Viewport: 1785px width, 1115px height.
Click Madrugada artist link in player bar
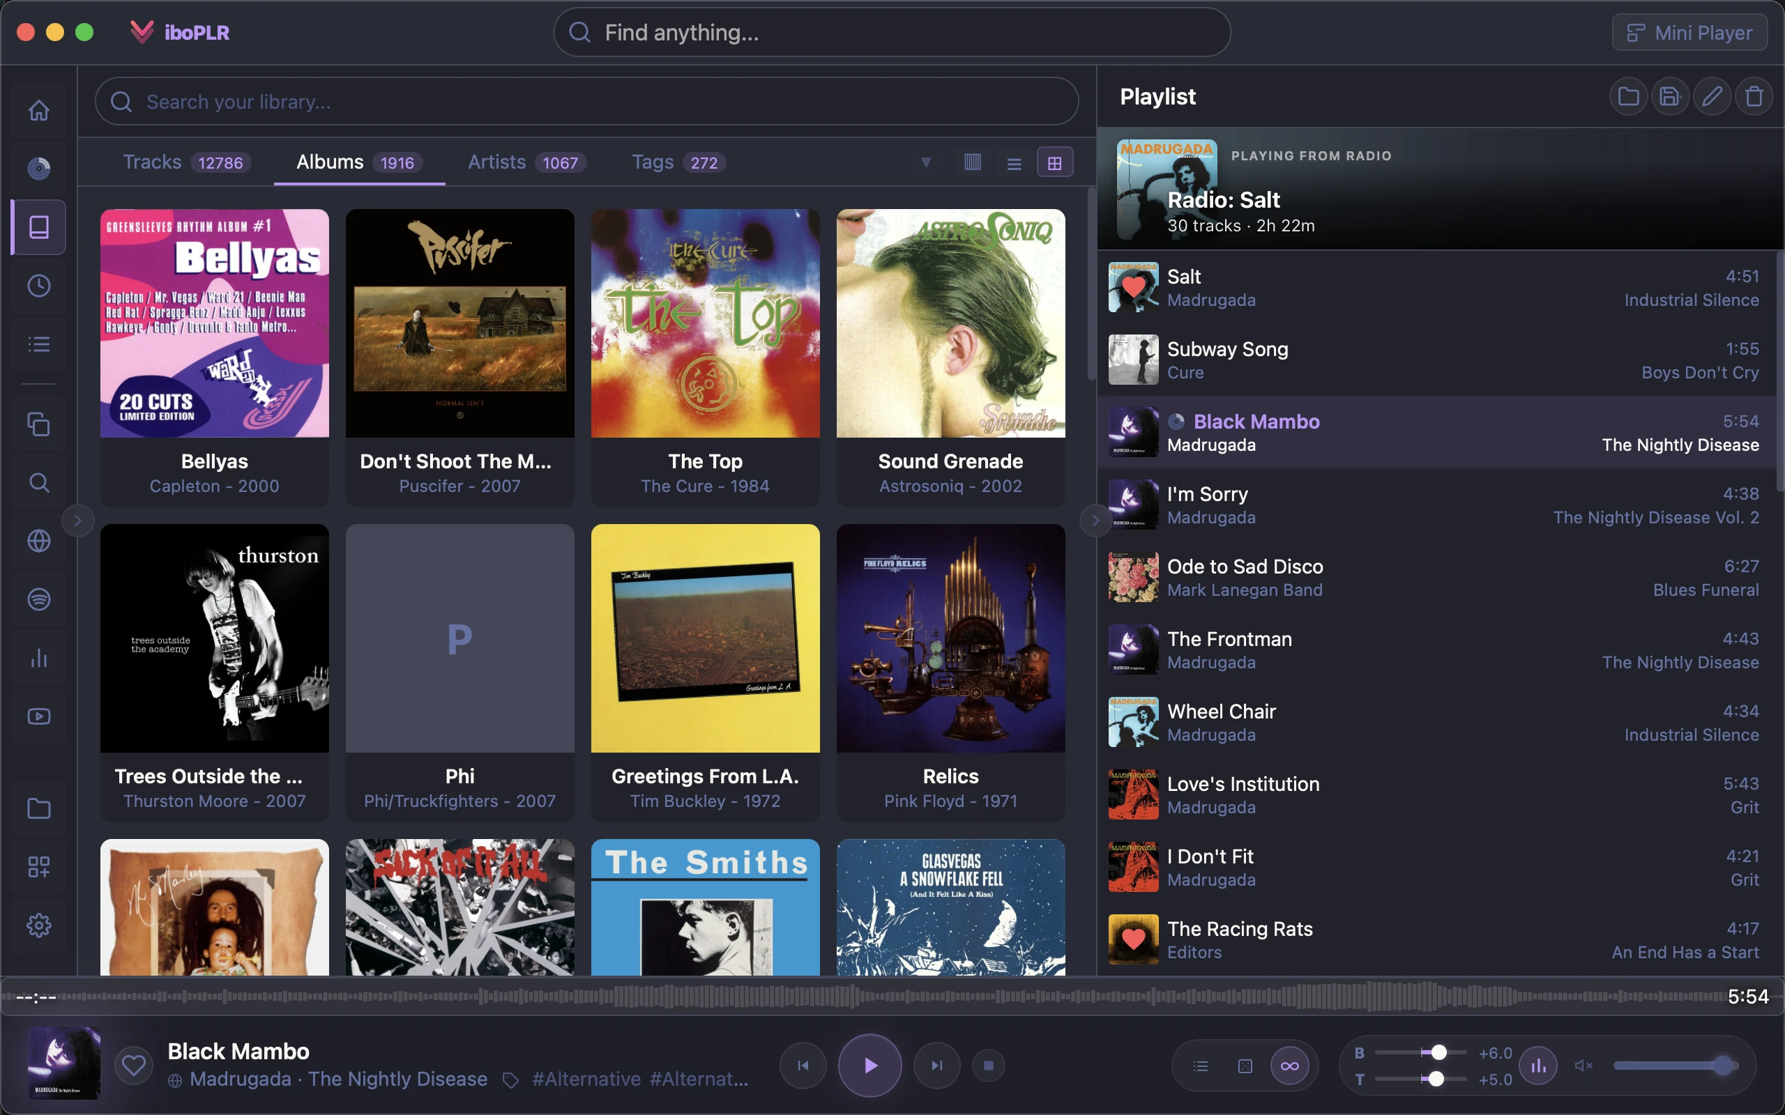[241, 1079]
